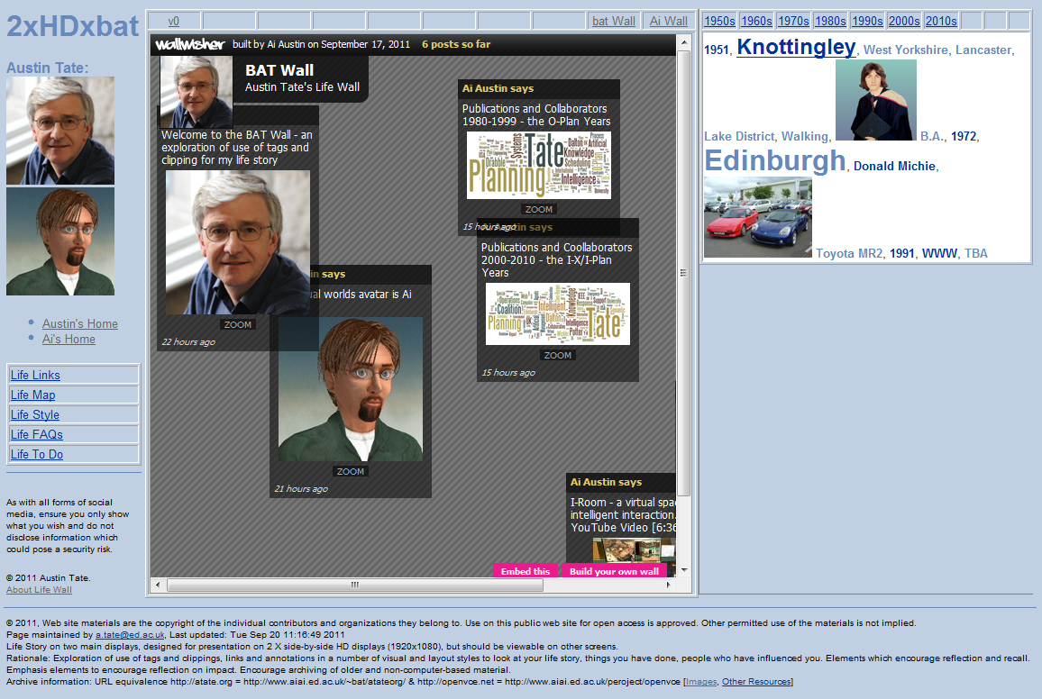Open the Life FAQs menu item
The height and width of the screenshot is (699, 1042).
(x=37, y=434)
